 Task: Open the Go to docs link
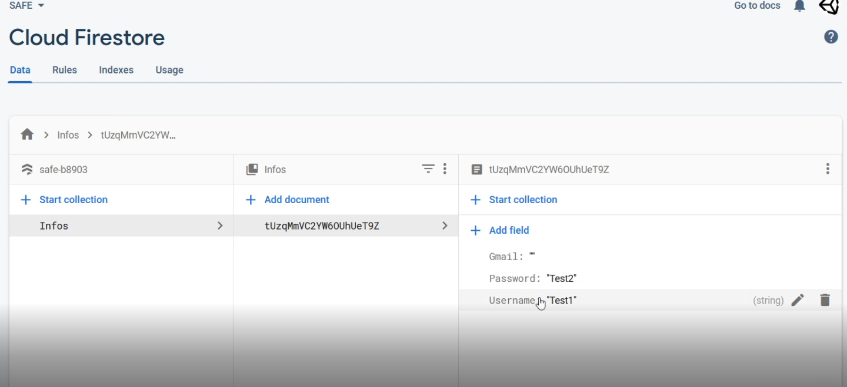point(757,5)
